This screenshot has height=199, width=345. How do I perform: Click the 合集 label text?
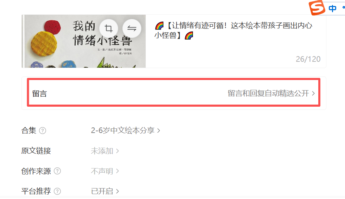28,131
